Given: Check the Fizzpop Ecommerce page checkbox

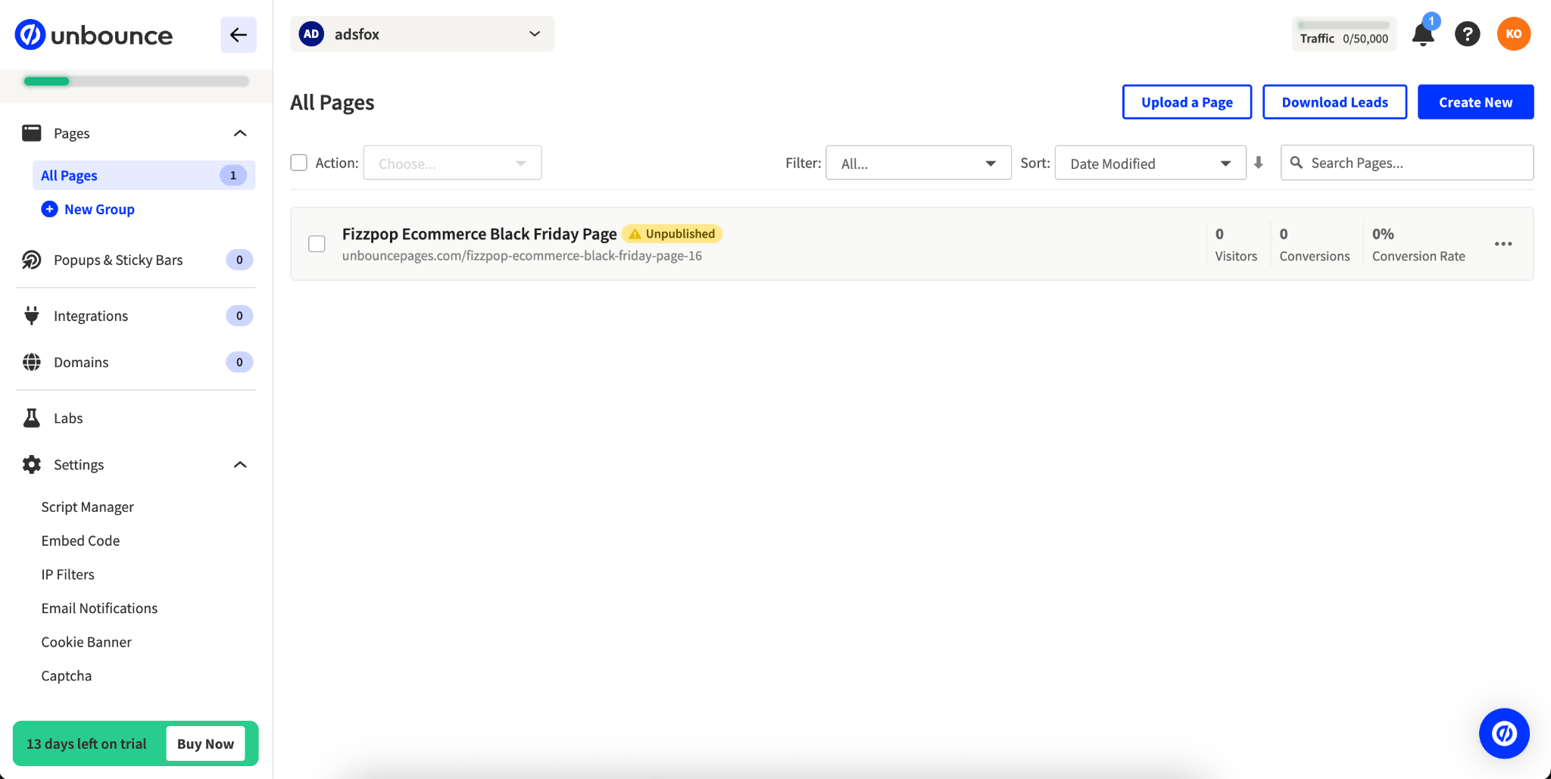Looking at the screenshot, I should click(317, 244).
